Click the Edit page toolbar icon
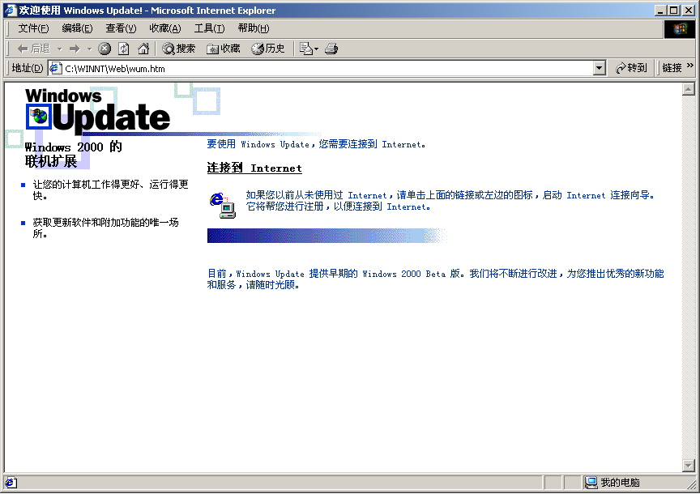The width and height of the screenshot is (700, 494). (x=305, y=49)
